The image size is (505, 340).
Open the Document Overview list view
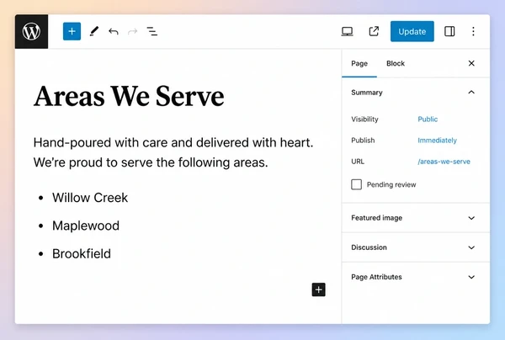point(152,31)
